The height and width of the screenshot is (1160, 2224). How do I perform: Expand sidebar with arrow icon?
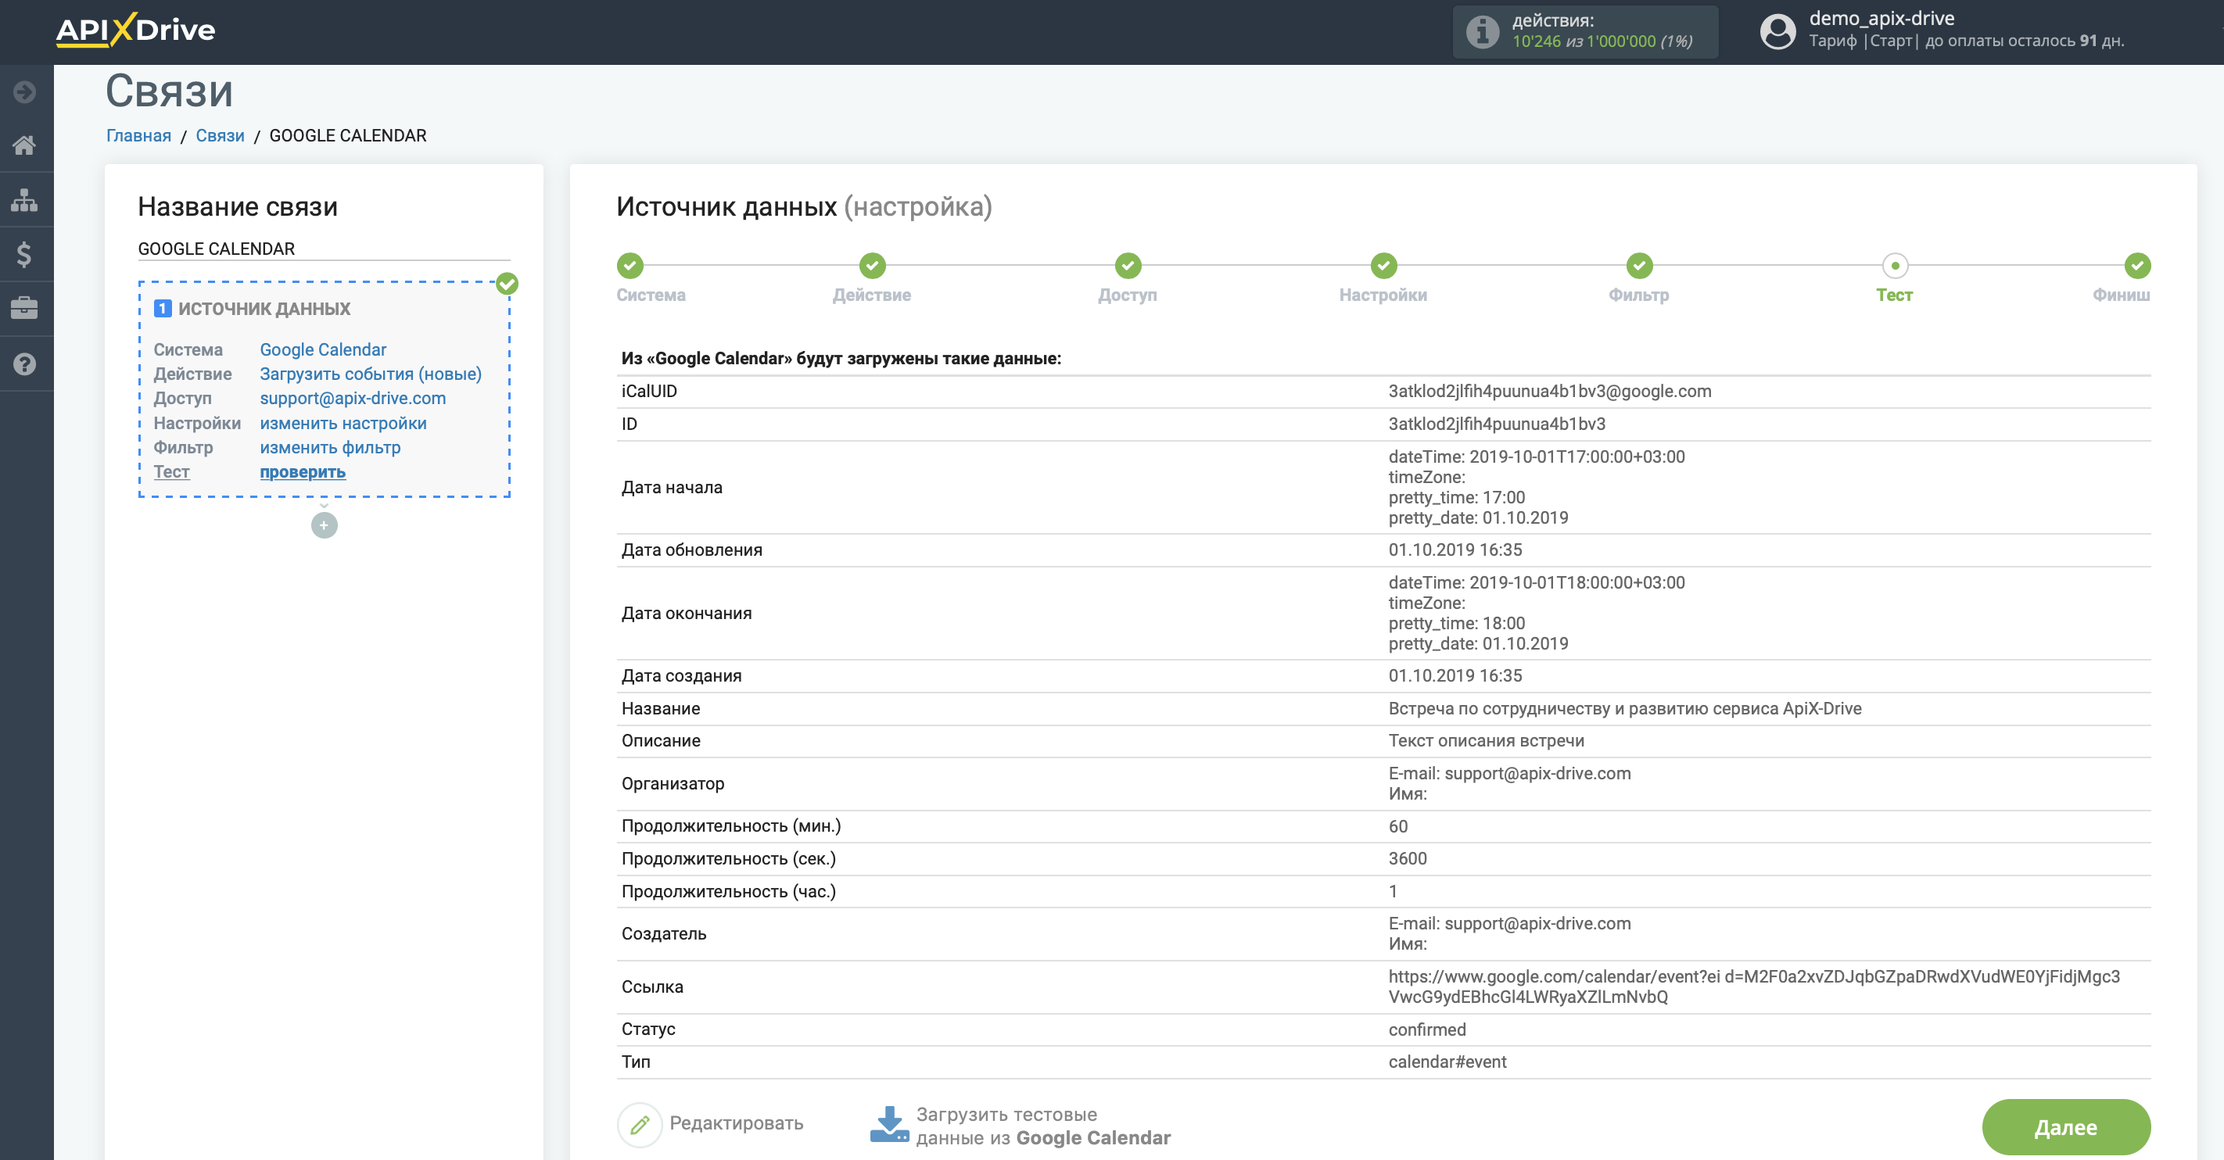tap(25, 91)
